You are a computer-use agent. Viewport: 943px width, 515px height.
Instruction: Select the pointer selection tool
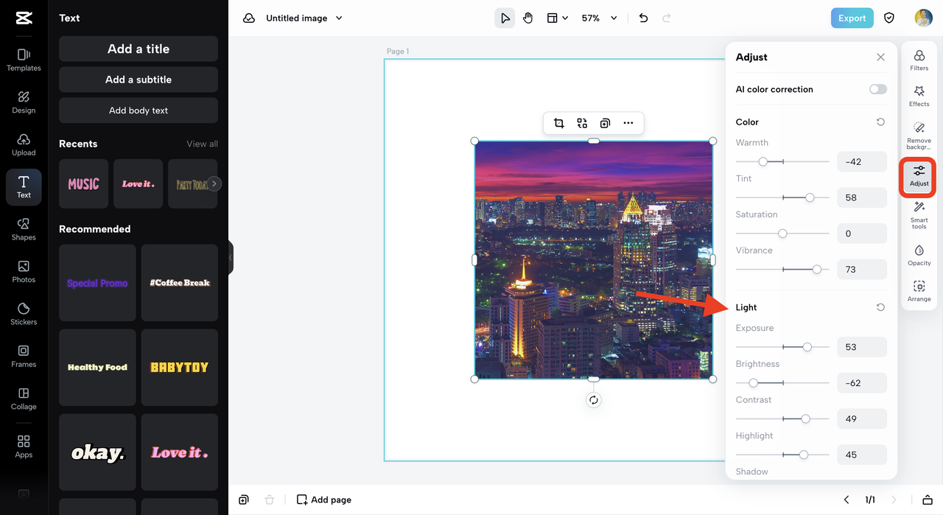[x=505, y=18]
